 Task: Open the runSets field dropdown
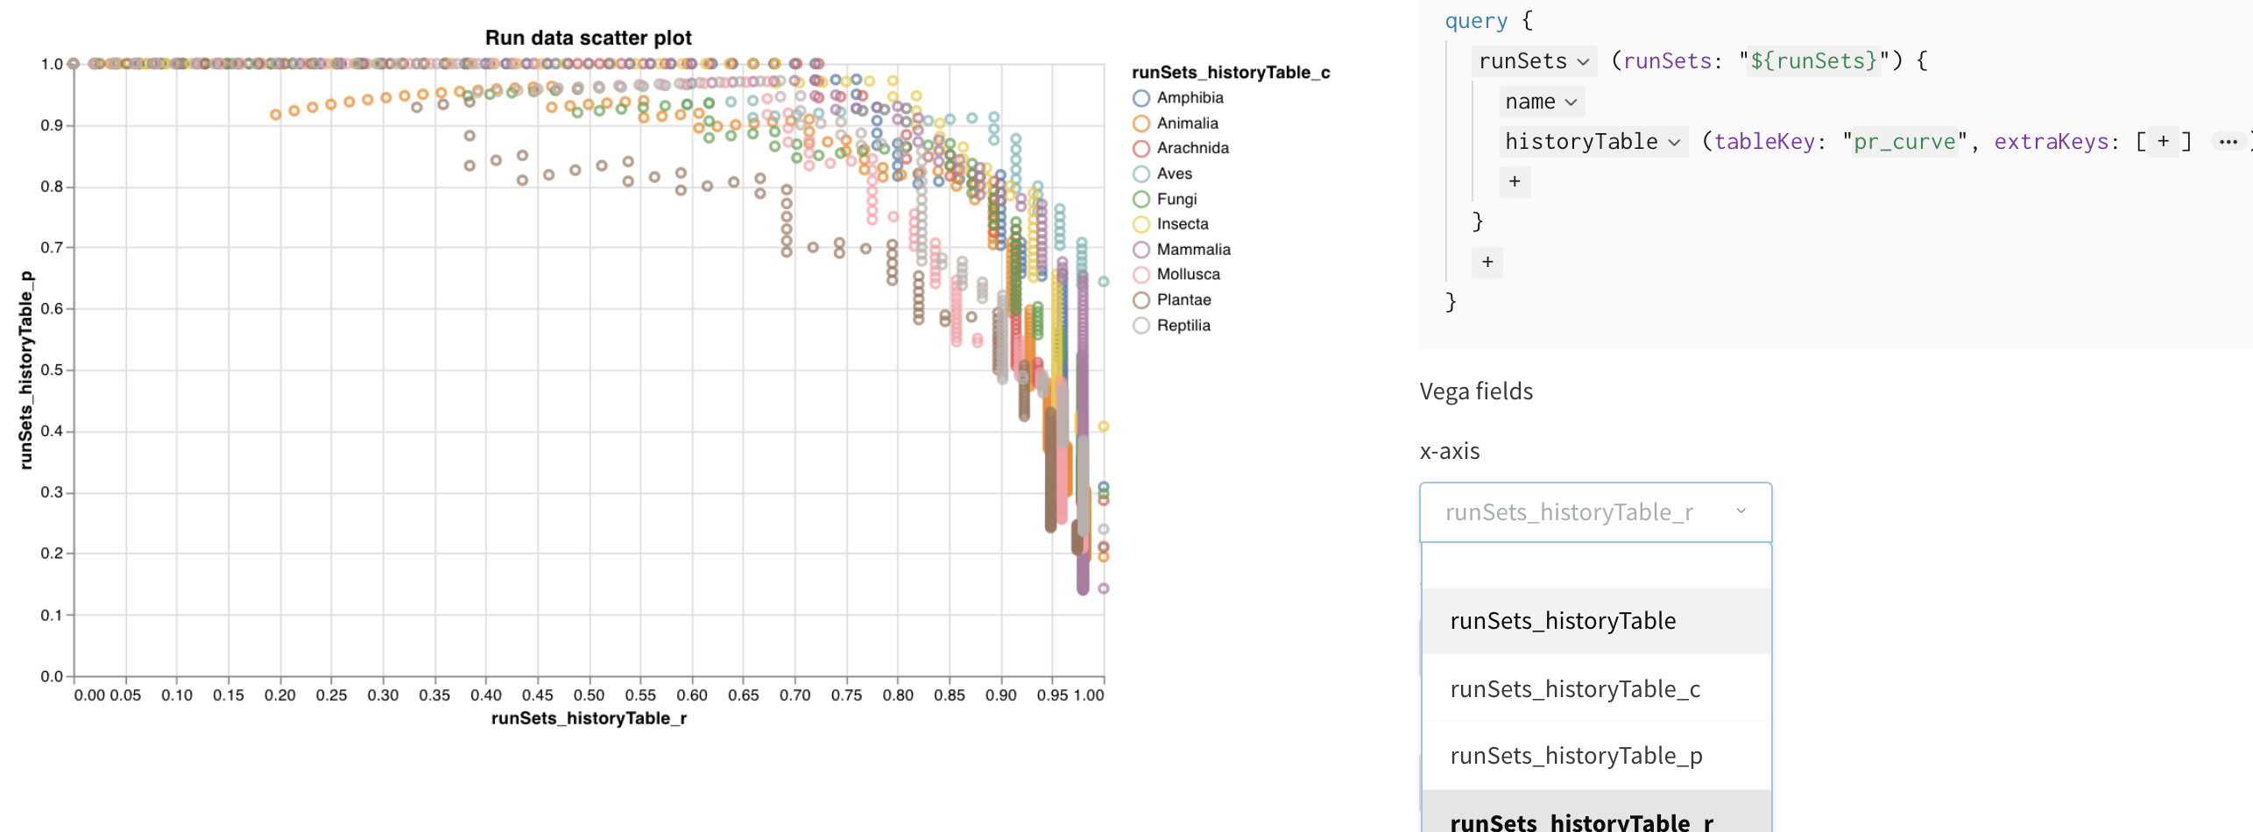click(1585, 60)
